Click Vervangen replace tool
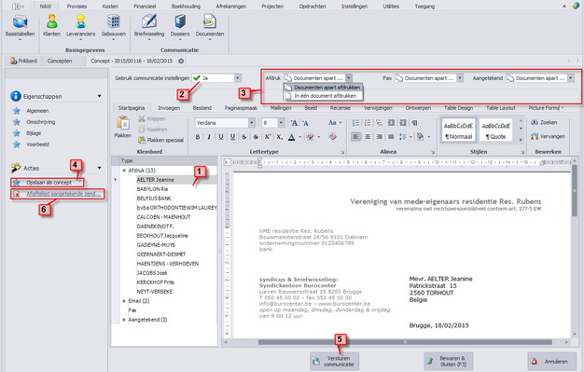This screenshot has width=584, height=372. [548, 137]
